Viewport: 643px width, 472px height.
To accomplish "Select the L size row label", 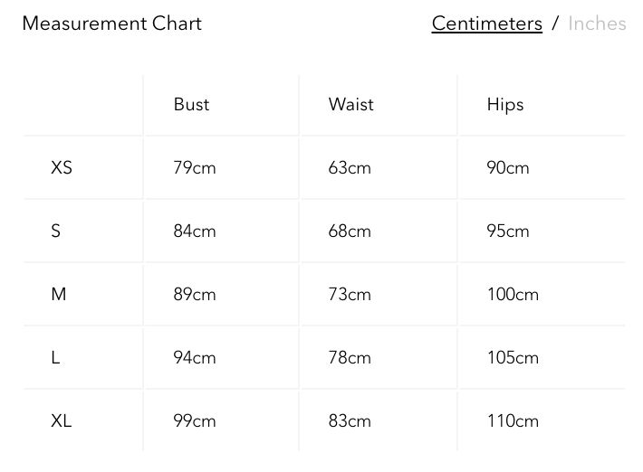I will tap(56, 358).
